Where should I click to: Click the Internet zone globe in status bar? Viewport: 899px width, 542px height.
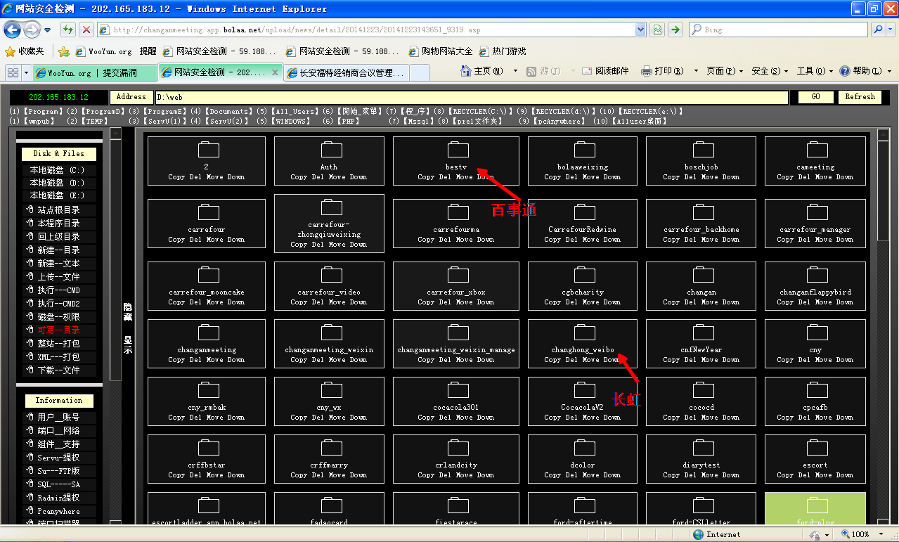pos(699,534)
